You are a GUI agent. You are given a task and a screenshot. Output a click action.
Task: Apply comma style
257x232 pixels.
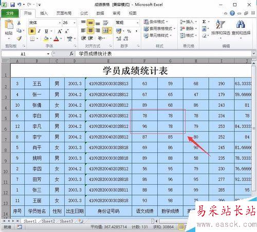137,31
